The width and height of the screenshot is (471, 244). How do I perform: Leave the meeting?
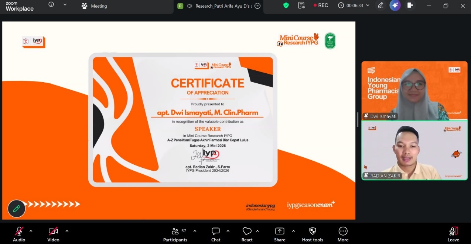[453, 234]
